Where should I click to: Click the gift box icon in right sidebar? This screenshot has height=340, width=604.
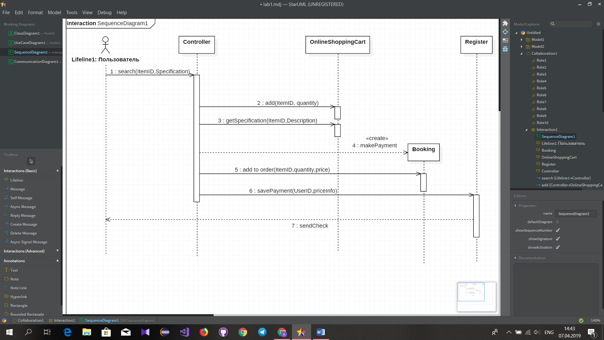pyautogui.click(x=505, y=49)
